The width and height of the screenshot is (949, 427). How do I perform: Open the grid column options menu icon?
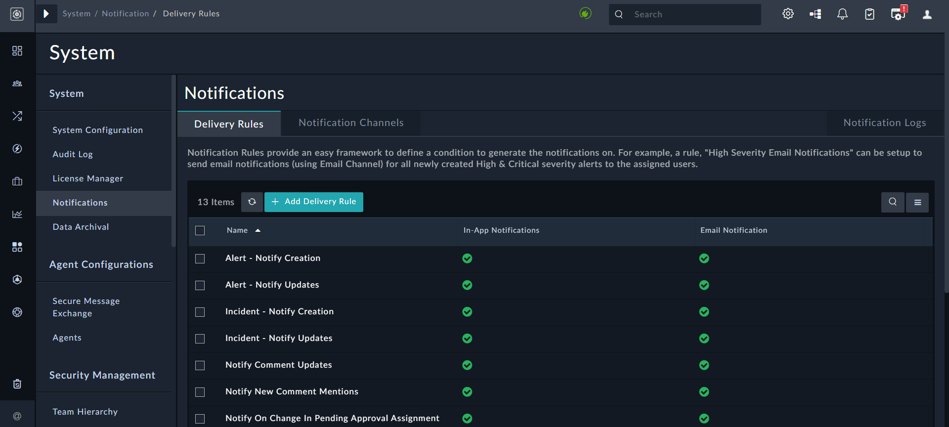917,202
